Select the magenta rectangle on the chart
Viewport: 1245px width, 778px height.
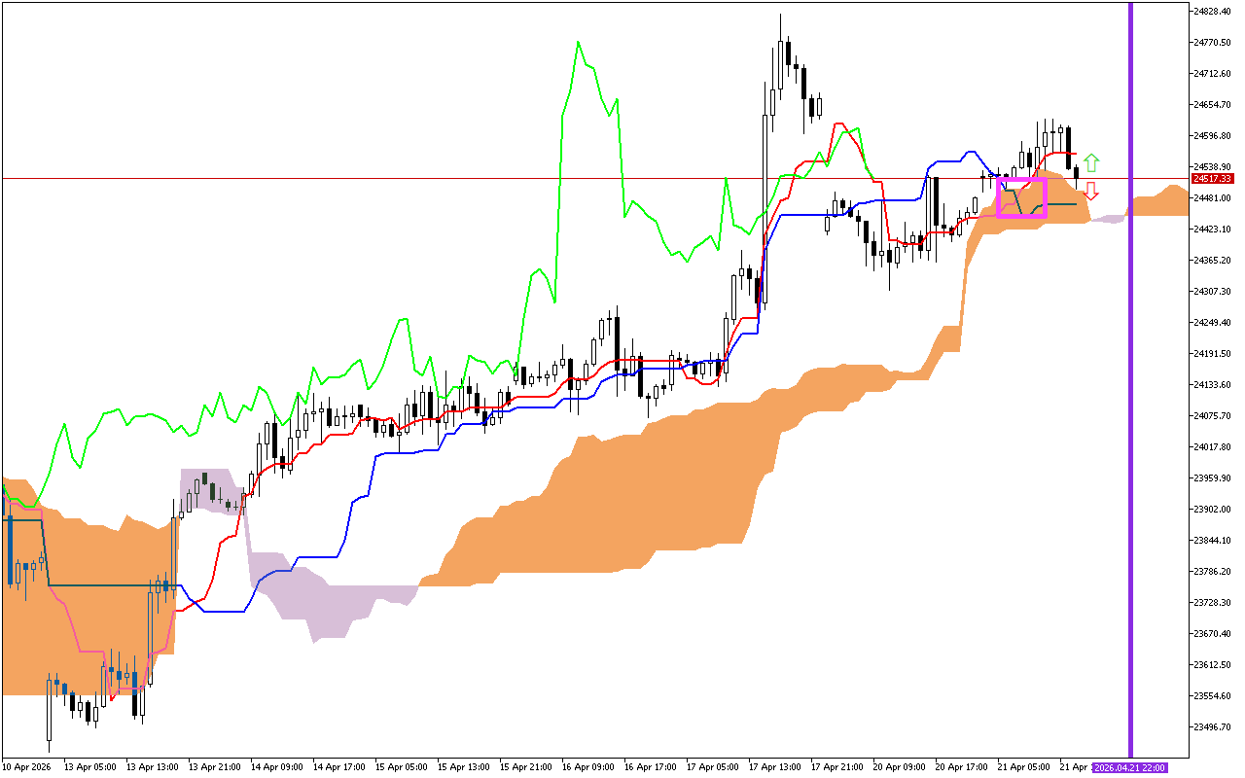pyautogui.click(x=1021, y=180)
